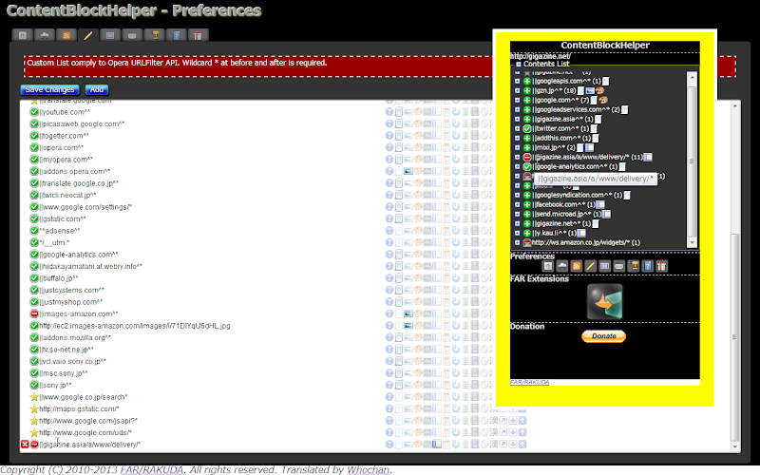Toggle red block status of ||images-amazon.com
Viewport: 760px width, 475px height.
[x=34, y=314]
